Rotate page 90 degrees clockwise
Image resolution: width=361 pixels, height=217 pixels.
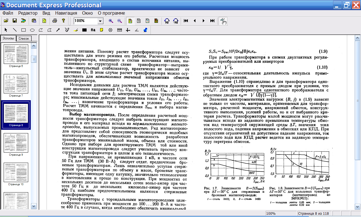(167, 21)
